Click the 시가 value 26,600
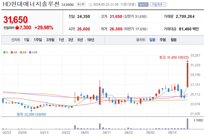Viewport: 204px width, 136px height. point(83,29)
